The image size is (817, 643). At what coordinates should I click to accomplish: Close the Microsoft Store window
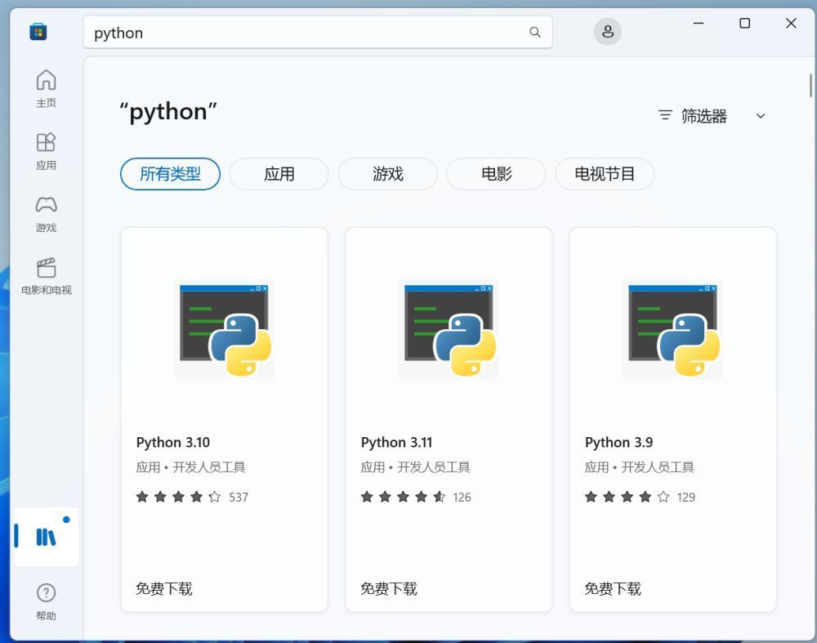click(791, 24)
